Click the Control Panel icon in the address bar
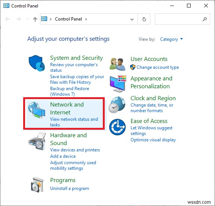The height and width of the screenshot is (206, 215). pyautogui.click(x=44, y=19)
